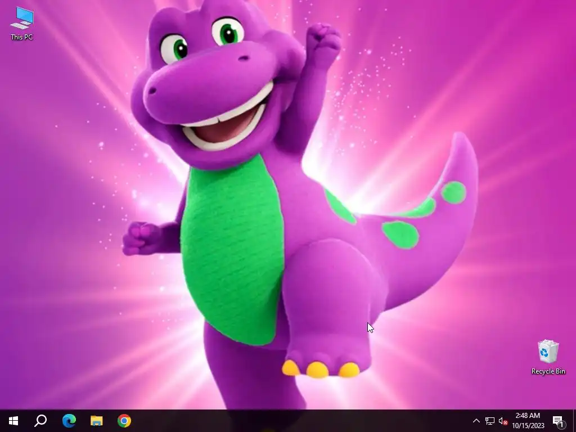
Task: Select the Recycle Bin desktop icon
Action: click(548, 357)
